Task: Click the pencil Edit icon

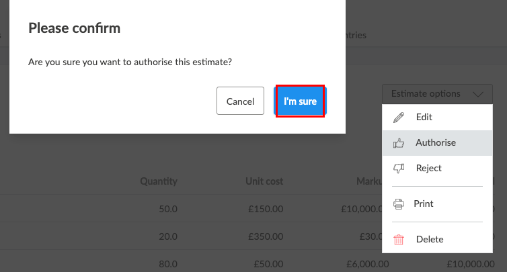Action: (x=399, y=118)
